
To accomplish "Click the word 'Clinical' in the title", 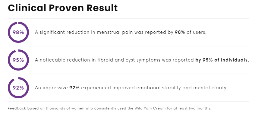I will click(27, 8).
